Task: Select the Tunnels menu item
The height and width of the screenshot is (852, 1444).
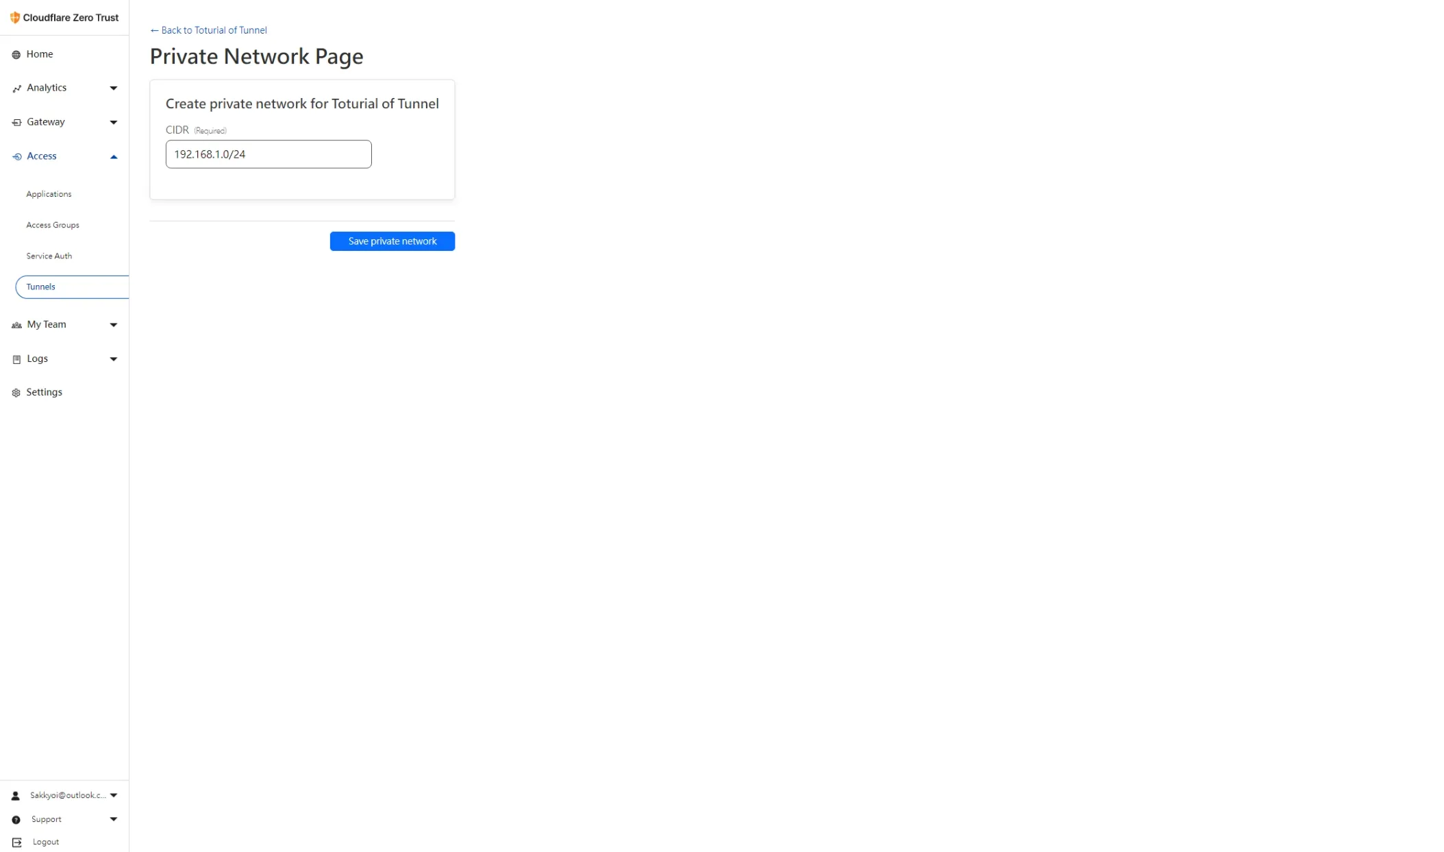Action: coord(40,286)
